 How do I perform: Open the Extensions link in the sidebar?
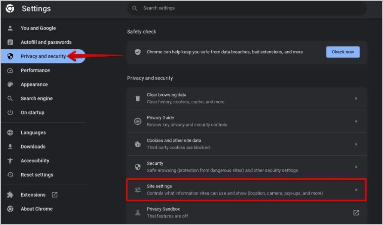click(x=43, y=194)
